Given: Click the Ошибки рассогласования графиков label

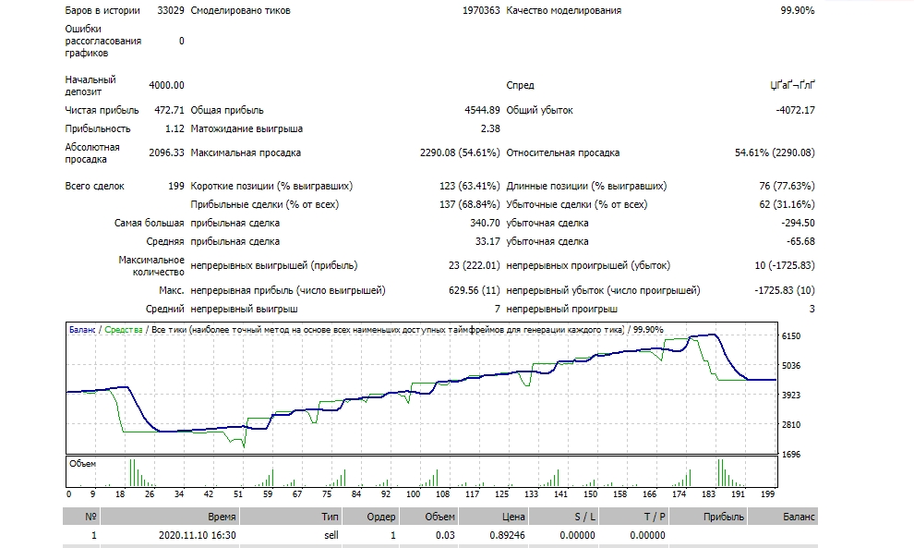Looking at the screenshot, I should [x=103, y=41].
